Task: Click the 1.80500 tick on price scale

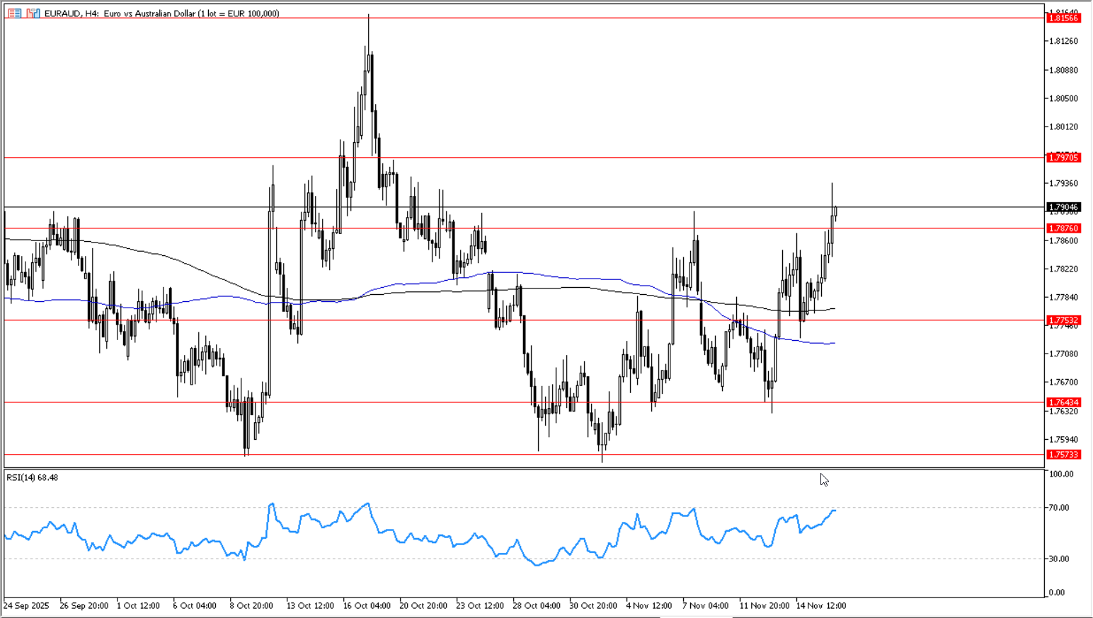Action: tap(1063, 98)
